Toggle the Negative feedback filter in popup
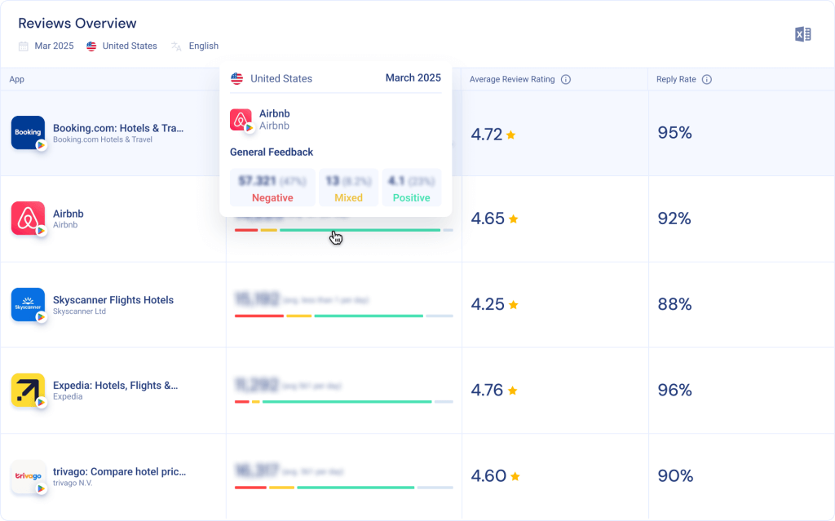This screenshot has width=835, height=521. pos(272,188)
